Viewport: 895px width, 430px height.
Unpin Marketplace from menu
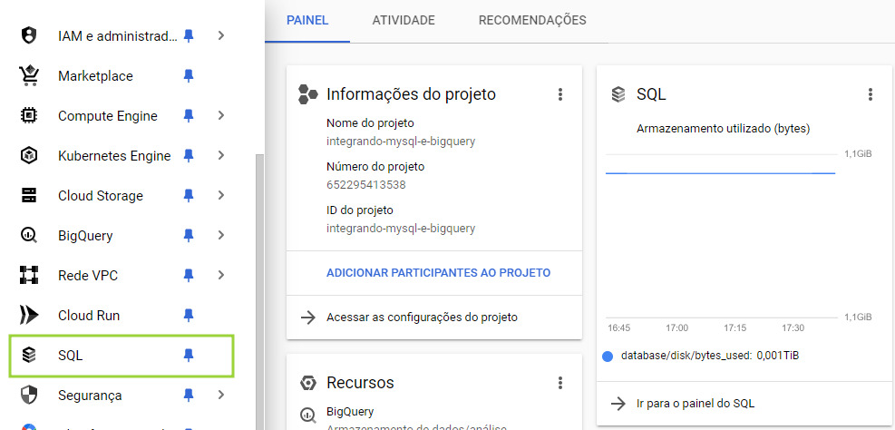tap(189, 76)
